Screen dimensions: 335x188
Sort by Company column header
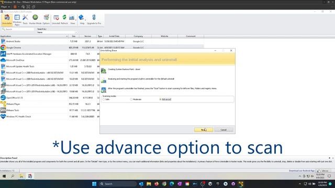pos(138,36)
